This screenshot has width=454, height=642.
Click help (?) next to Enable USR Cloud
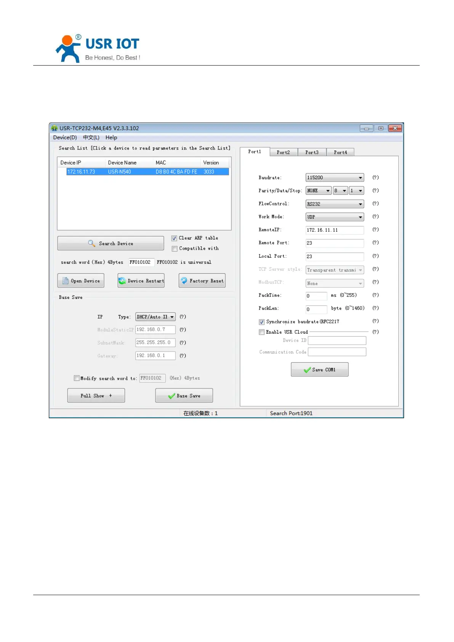point(375,332)
